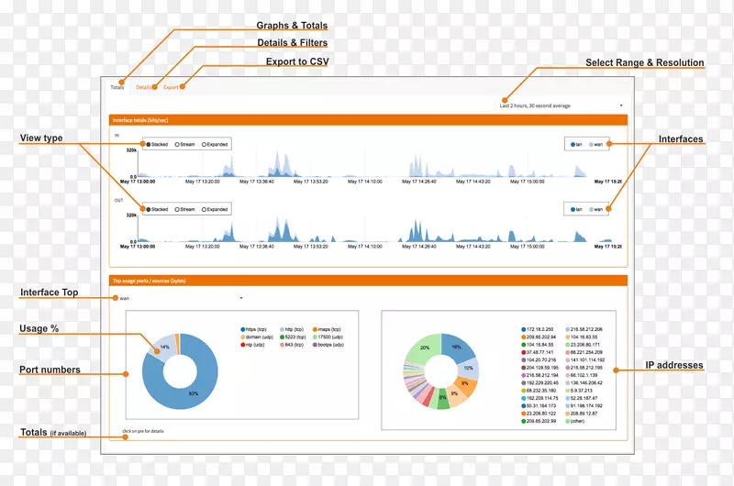Screen dimensions: 734x486
Task: Select Stacked view for the IN graph
Action: click(149, 145)
